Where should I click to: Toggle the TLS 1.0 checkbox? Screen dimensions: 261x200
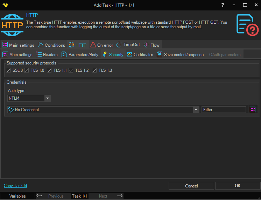point(27,70)
